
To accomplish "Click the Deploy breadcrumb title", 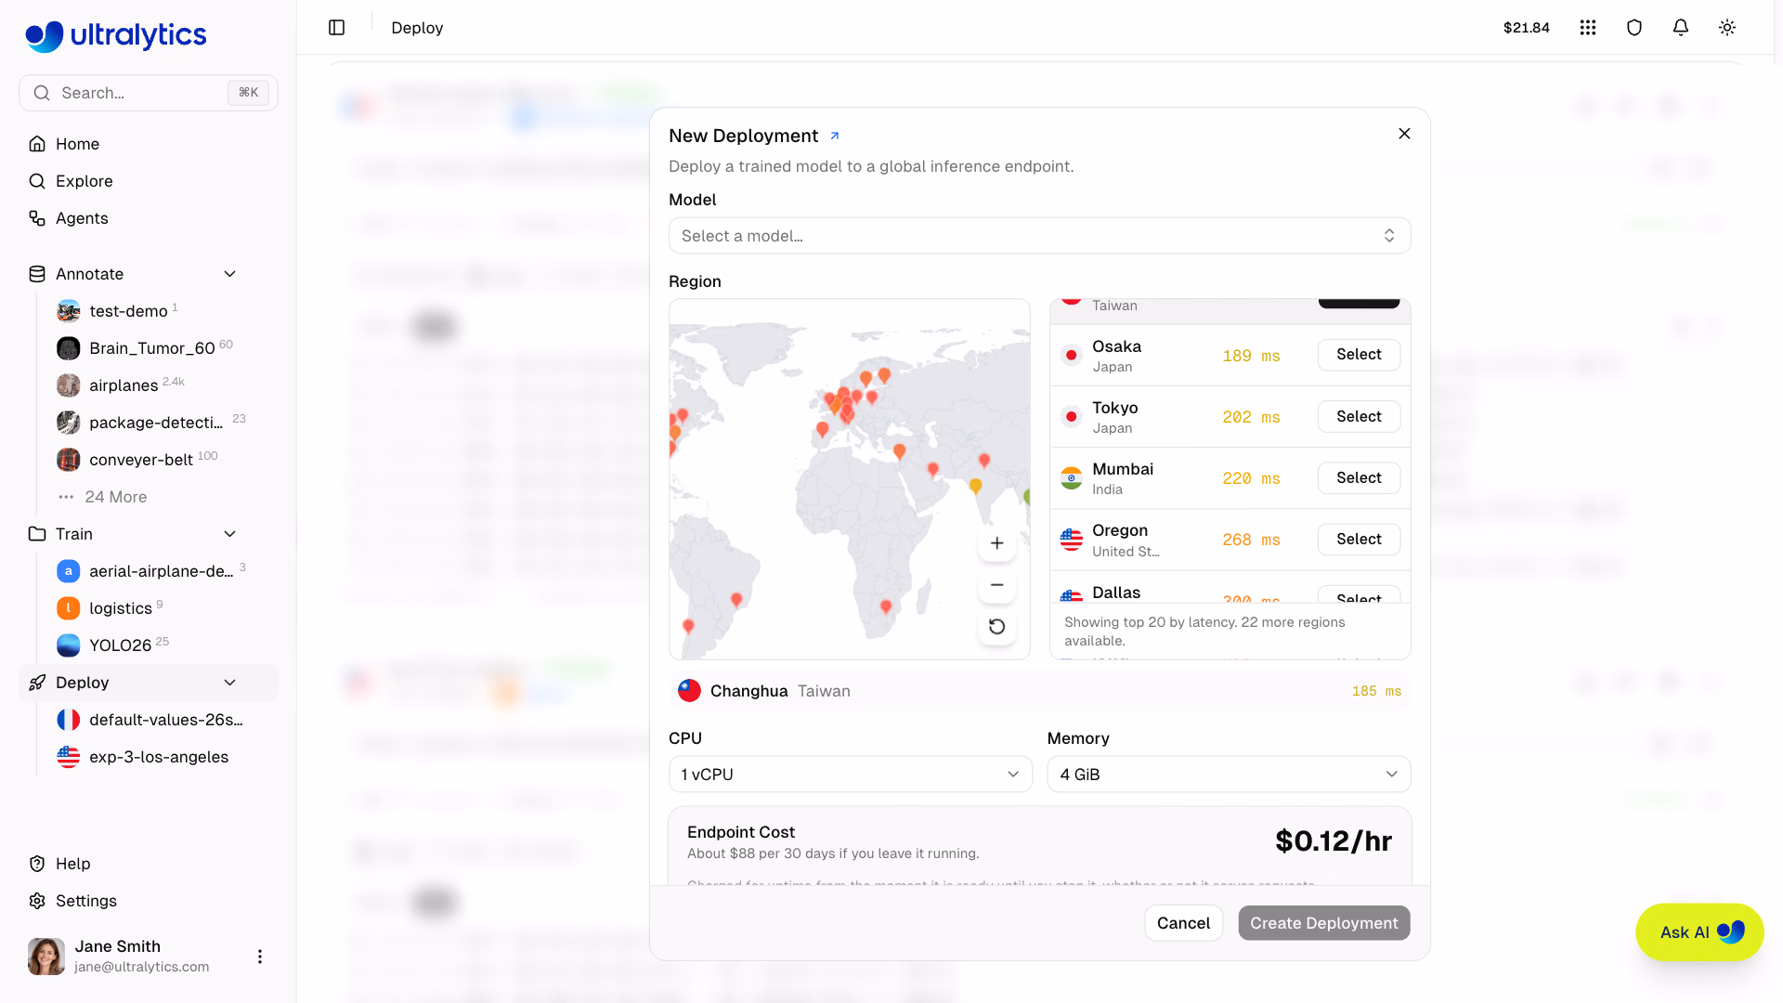I will coord(417,28).
